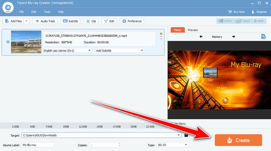Click the Audio Track speaker button
Image resolution: width=271 pixels, height=151 pixels.
pyautogui.click(x=45, y=21)
